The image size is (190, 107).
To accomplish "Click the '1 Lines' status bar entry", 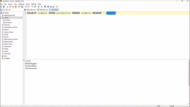I will tap(172, 106).
